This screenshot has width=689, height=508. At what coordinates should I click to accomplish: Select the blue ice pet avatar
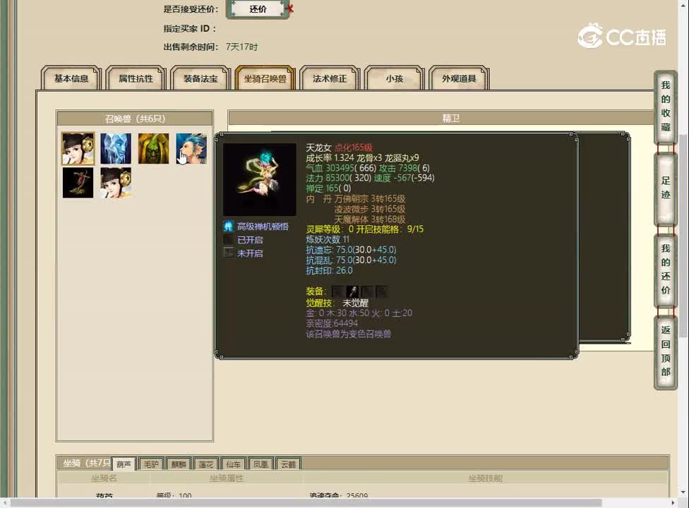coord(115,148)
